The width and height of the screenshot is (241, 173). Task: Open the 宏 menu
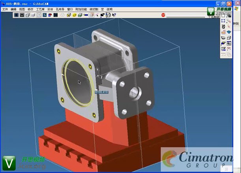pyautogui.click(x=103, y=9)
